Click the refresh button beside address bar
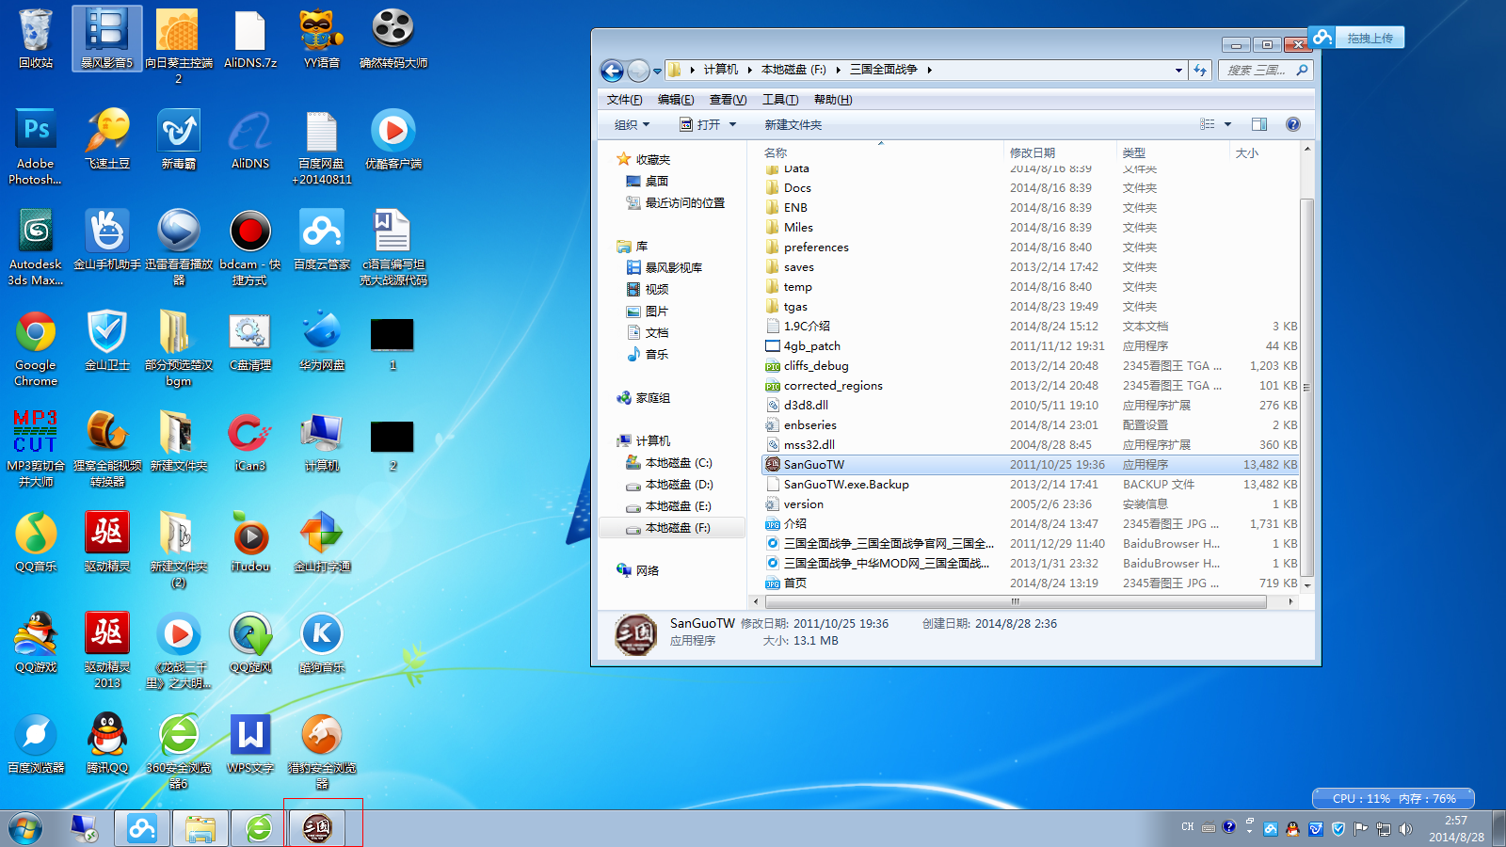Screen dimensions: 1506x847 [1200, 70]
